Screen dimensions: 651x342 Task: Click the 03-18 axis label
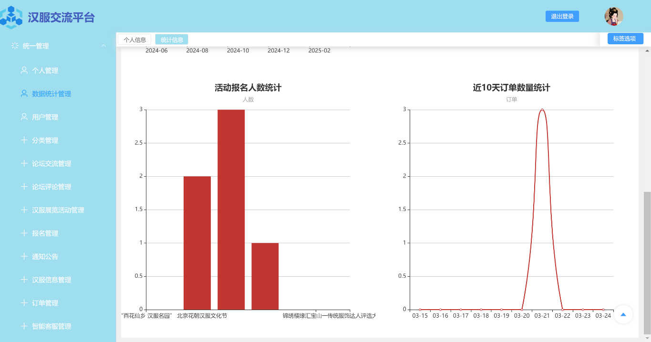[481, 316]
